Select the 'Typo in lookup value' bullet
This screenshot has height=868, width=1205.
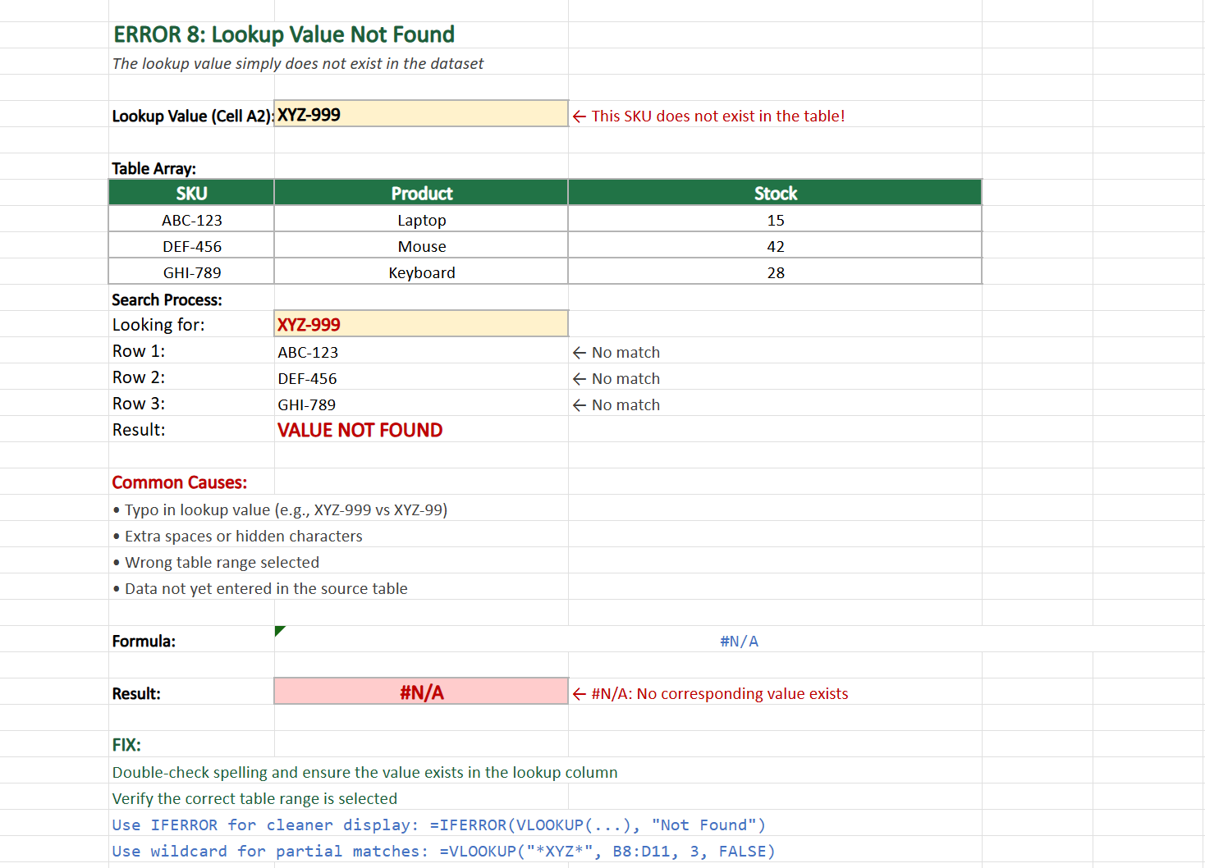tap(280, 509)
